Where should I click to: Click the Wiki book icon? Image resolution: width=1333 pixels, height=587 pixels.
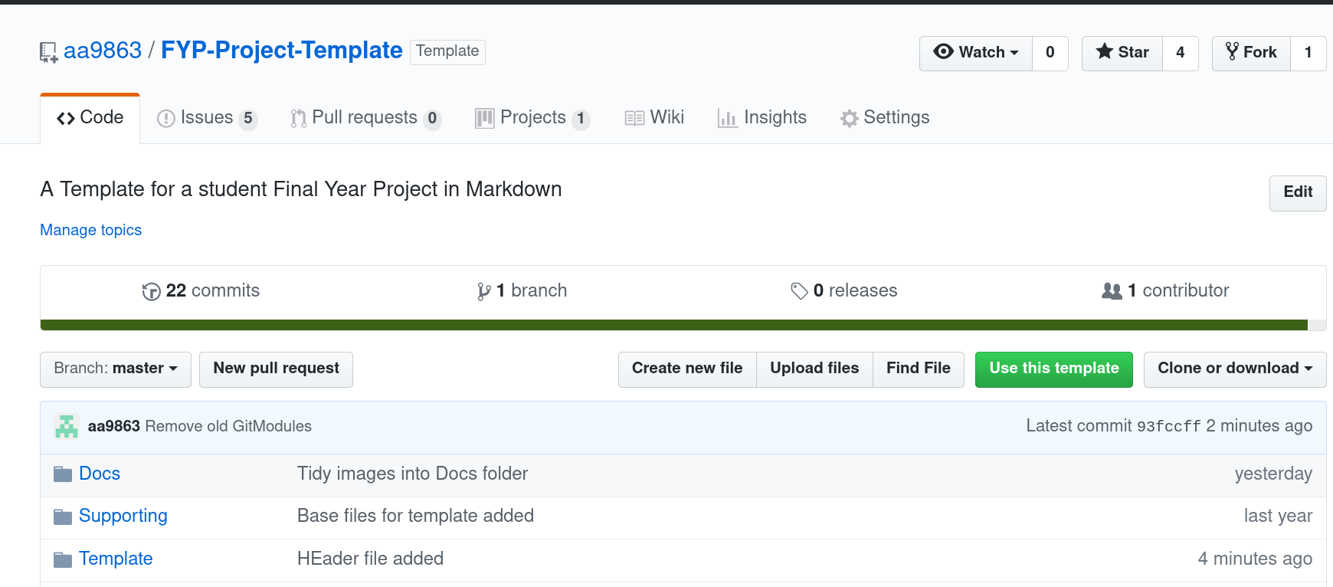pyautogui.click(x=634, y=118)
